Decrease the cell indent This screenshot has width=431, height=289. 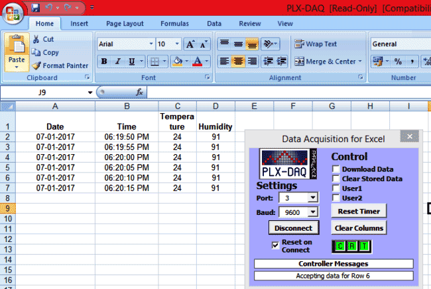click(268, 62)
